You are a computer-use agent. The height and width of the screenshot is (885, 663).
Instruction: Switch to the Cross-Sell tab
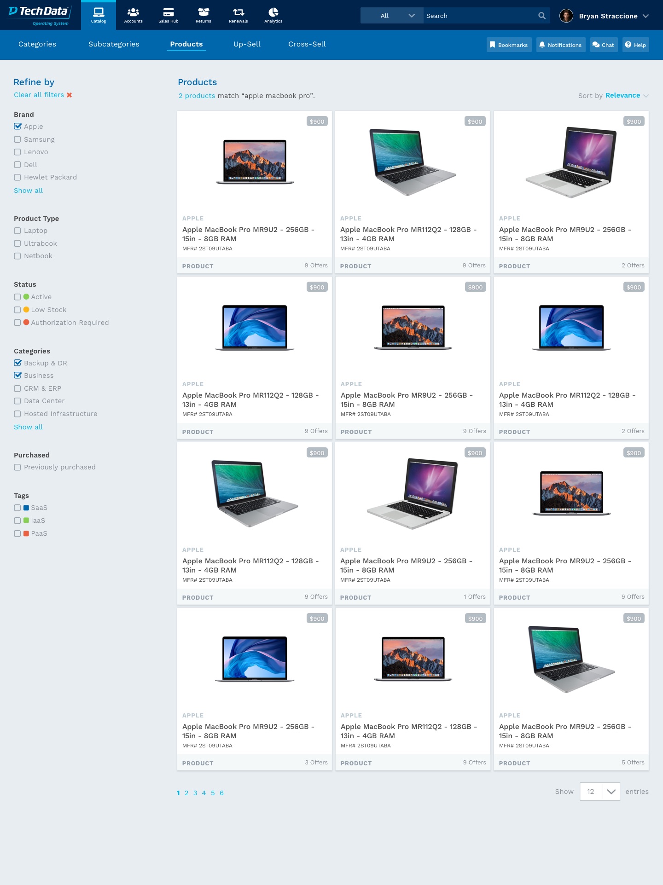coord(307,44)
